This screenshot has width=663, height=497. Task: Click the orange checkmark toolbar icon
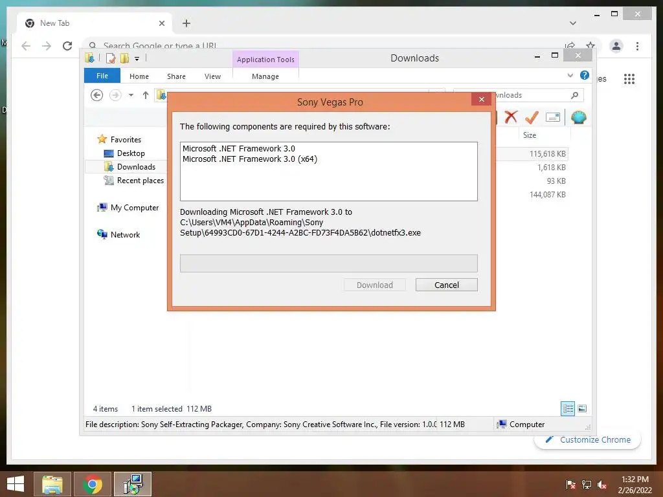click(532, 117)
